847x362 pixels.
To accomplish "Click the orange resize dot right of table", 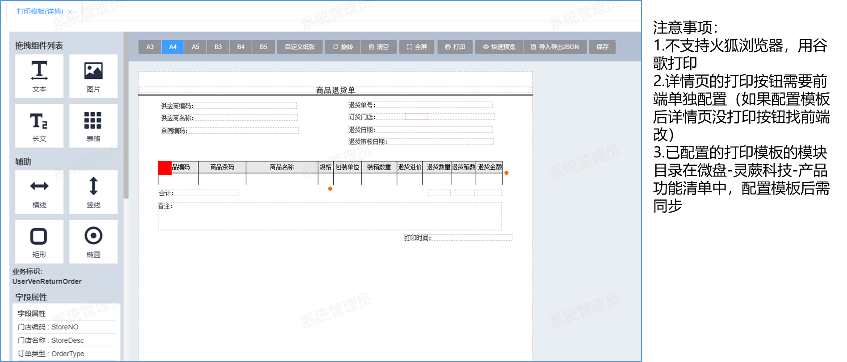I will 507,173.
